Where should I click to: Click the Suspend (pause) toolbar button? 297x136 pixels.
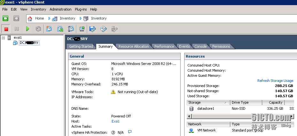(17, 29)
